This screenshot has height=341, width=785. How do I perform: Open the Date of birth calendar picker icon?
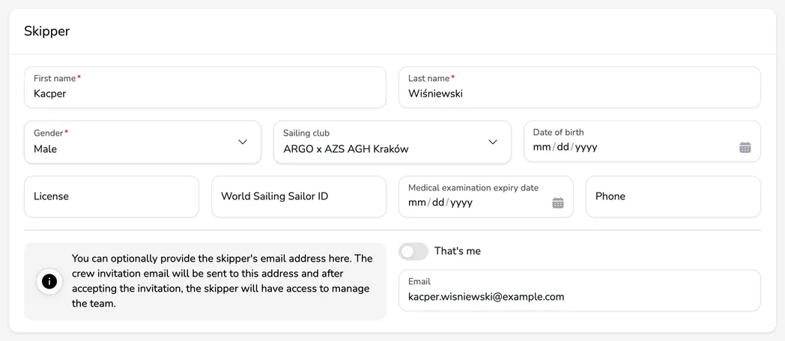click(745, 147)
